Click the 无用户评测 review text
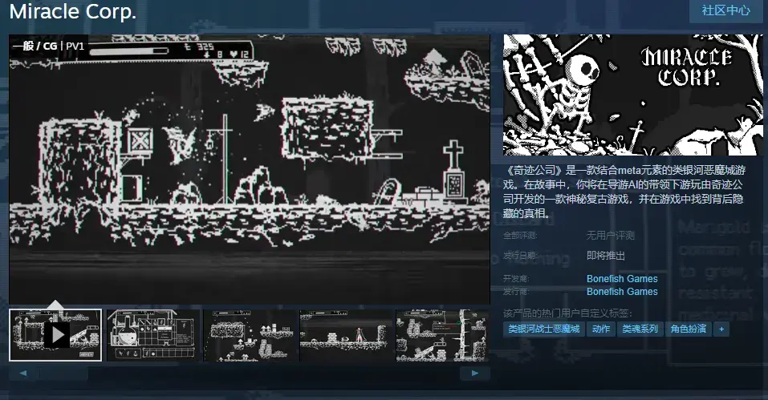The image size is (768, 400). coord(610,236)
